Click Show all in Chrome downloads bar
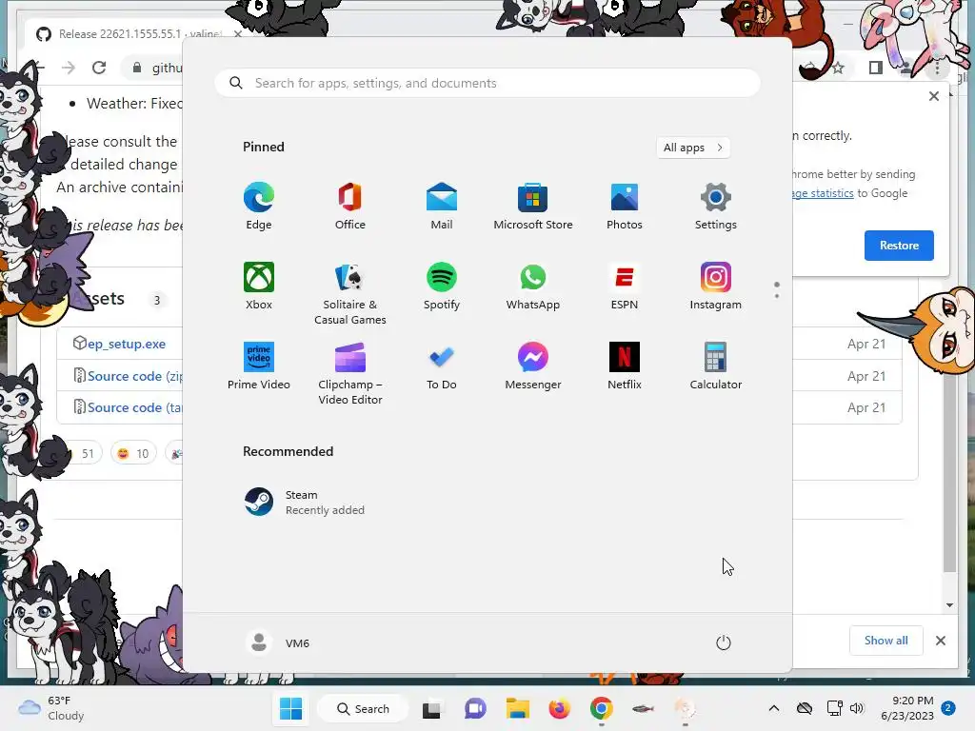The width and height of the screenshot is (975, 731). click(886, 641)
